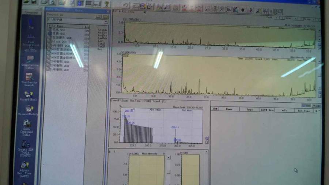This screenshot has height=185, width=329.
Task: Click the undo arrow toolbar icon
Action: point(126,5)
